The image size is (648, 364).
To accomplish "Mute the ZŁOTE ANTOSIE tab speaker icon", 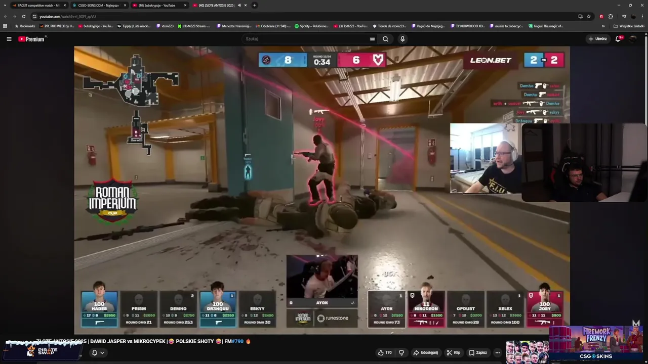I will point(239,5).
